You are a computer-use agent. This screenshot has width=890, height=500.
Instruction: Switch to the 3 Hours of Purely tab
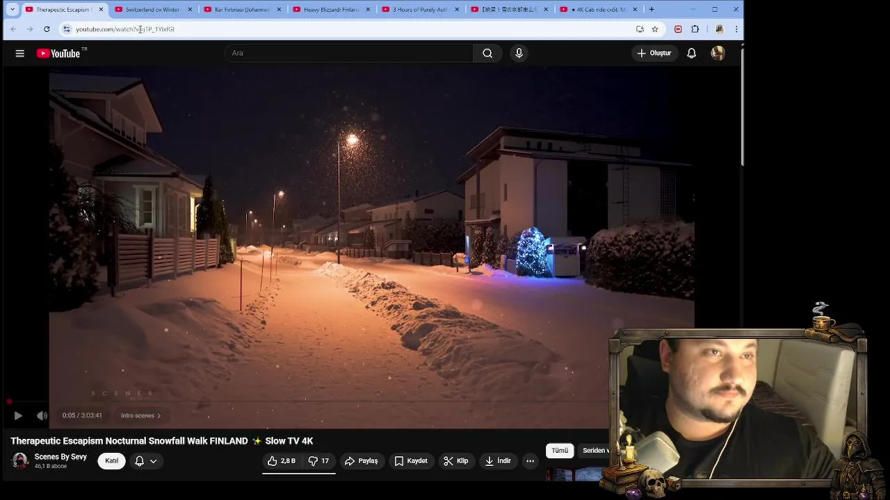420,10
